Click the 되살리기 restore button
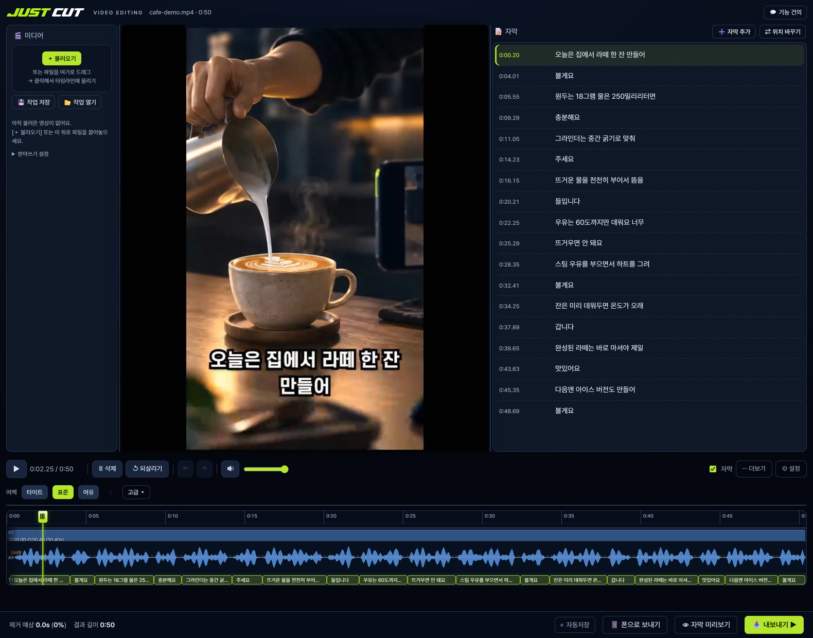This screenshot has width=813, height=638. 147,469
